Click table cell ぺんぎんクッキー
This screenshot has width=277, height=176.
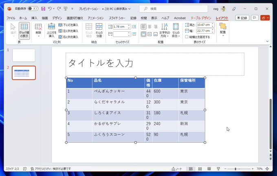119,93
